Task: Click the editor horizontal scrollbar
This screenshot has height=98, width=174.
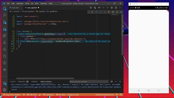Action: pos(45,78)
